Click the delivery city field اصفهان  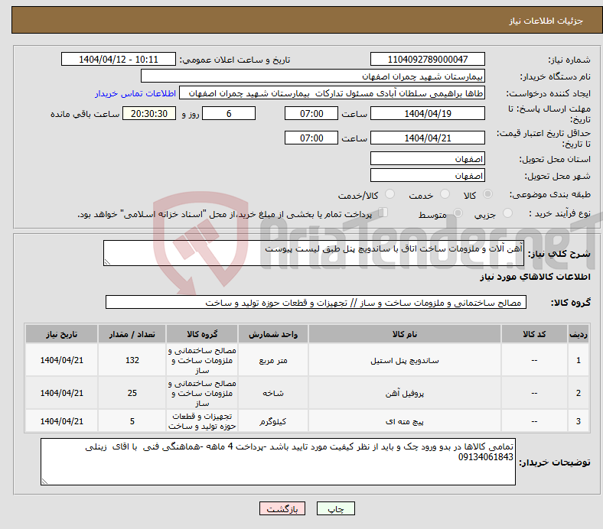pyautogui.click(x=428, y=175)
